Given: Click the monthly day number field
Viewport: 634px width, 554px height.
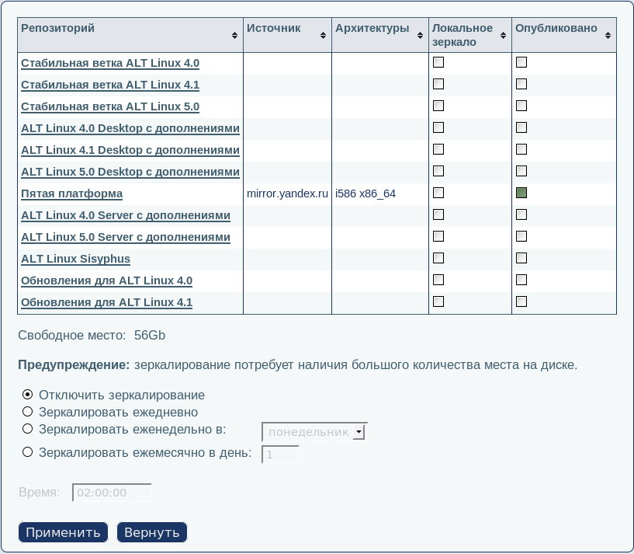Looking at the screenshot, I should [x=280, y=455].
